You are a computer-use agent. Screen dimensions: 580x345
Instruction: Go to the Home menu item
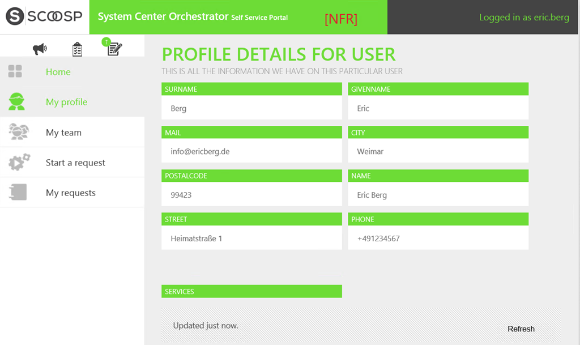tap(58, 72)
